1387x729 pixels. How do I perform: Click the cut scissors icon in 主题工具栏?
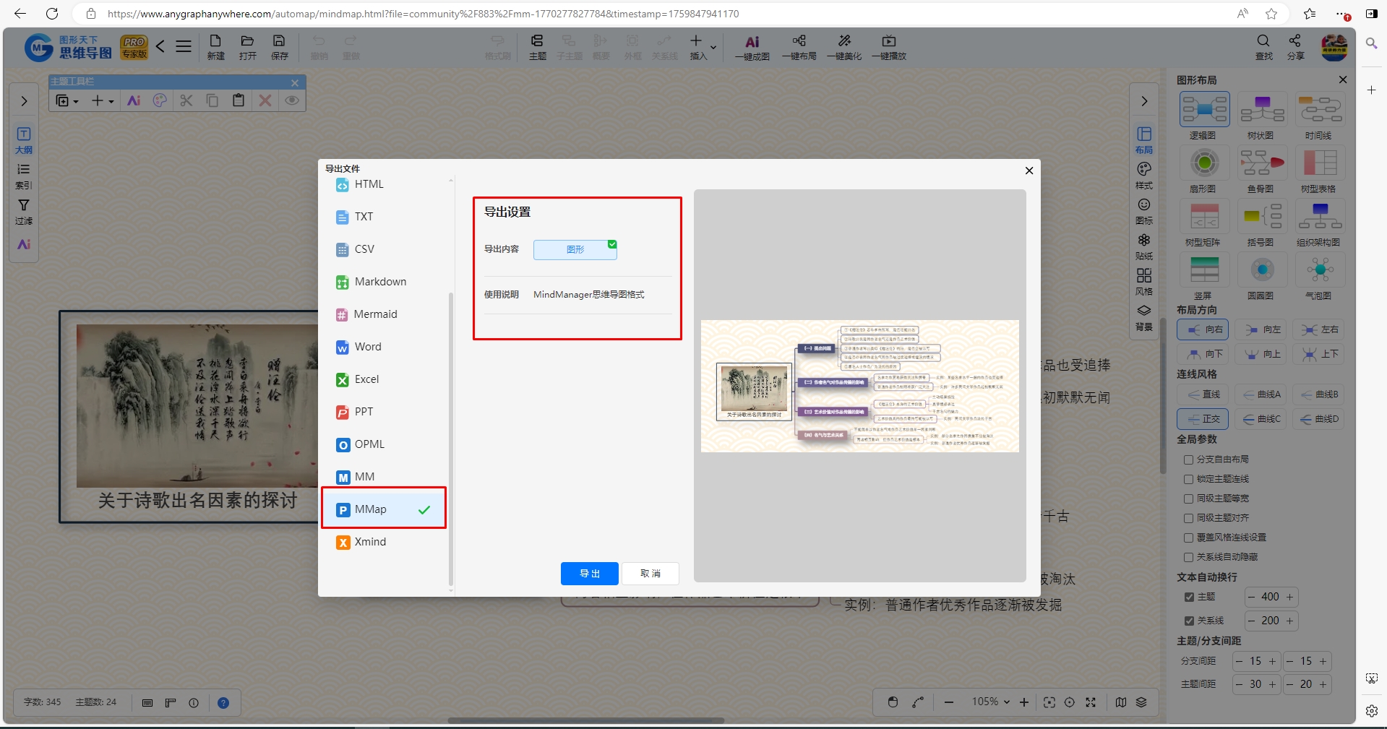(x=186, y=100)
